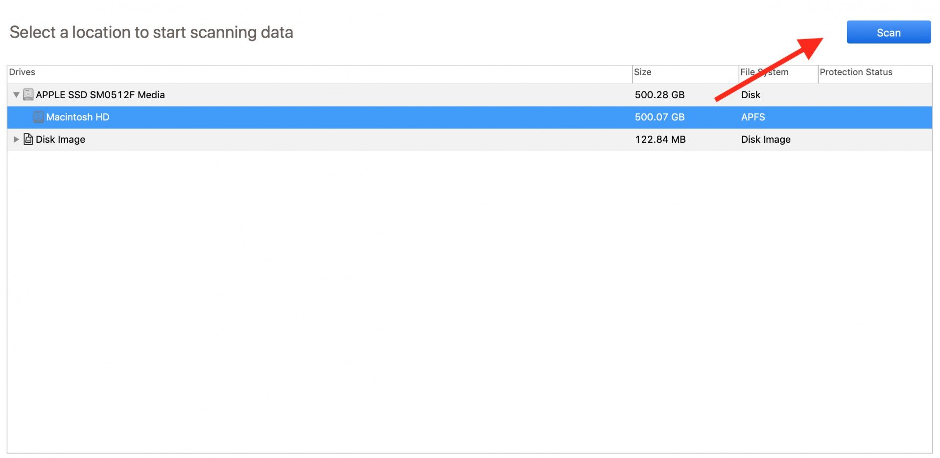
Task: Click the Disk file system cell for APPLE SSD
Action: pyautogui.click(x=750, y=95)
